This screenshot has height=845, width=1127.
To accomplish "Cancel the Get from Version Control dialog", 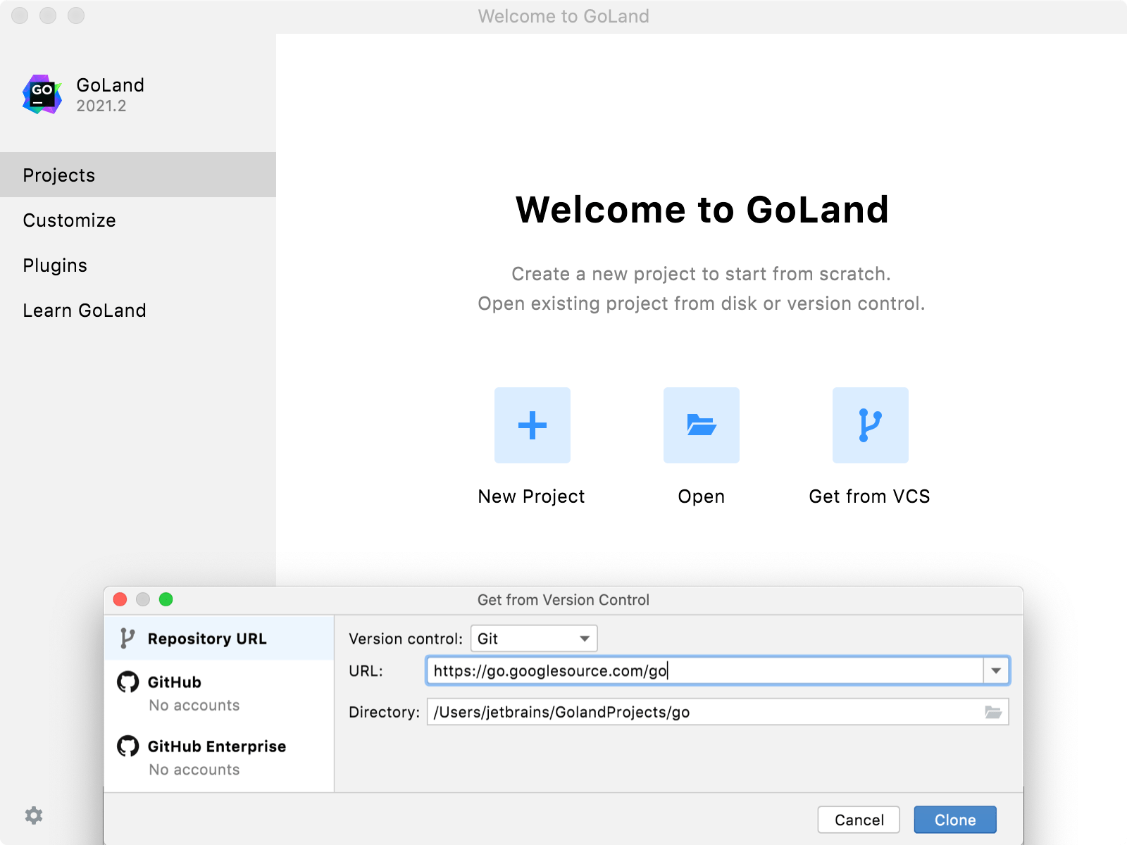I will (857, 819).
